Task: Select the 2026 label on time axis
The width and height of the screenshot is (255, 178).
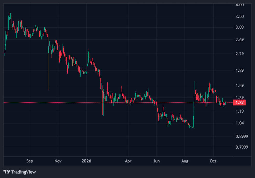Action: (x=86, y=161)
